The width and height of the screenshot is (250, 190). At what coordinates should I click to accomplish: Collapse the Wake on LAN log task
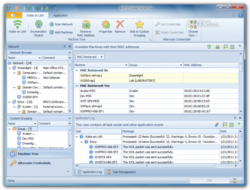point(77,137)
